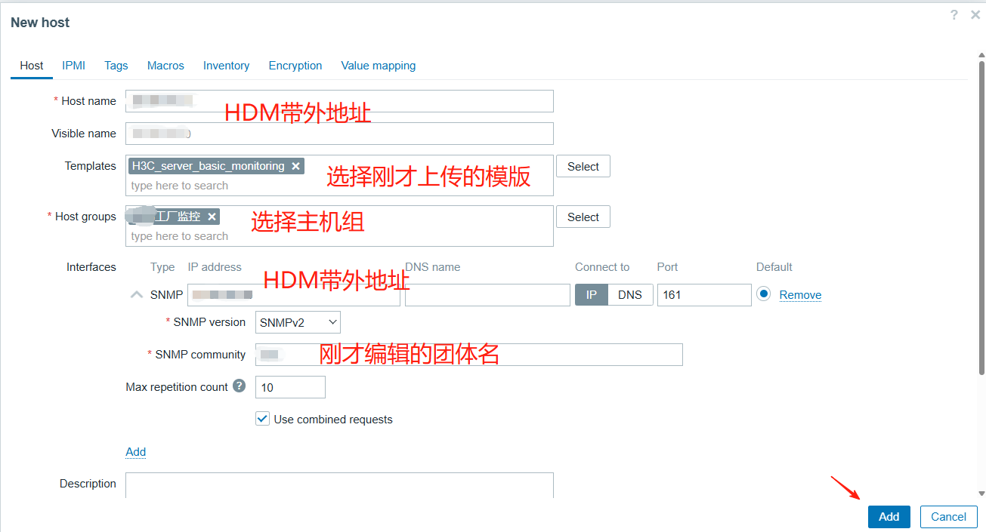
Task: Collapse the SNMP interface details chevron
Action: (137, 295)
